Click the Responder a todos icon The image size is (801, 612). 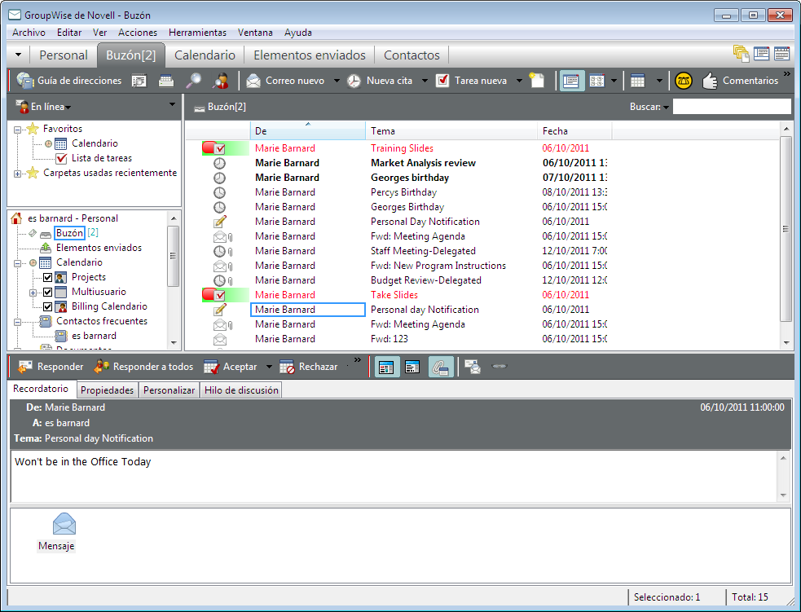click(x=102, y=367)
